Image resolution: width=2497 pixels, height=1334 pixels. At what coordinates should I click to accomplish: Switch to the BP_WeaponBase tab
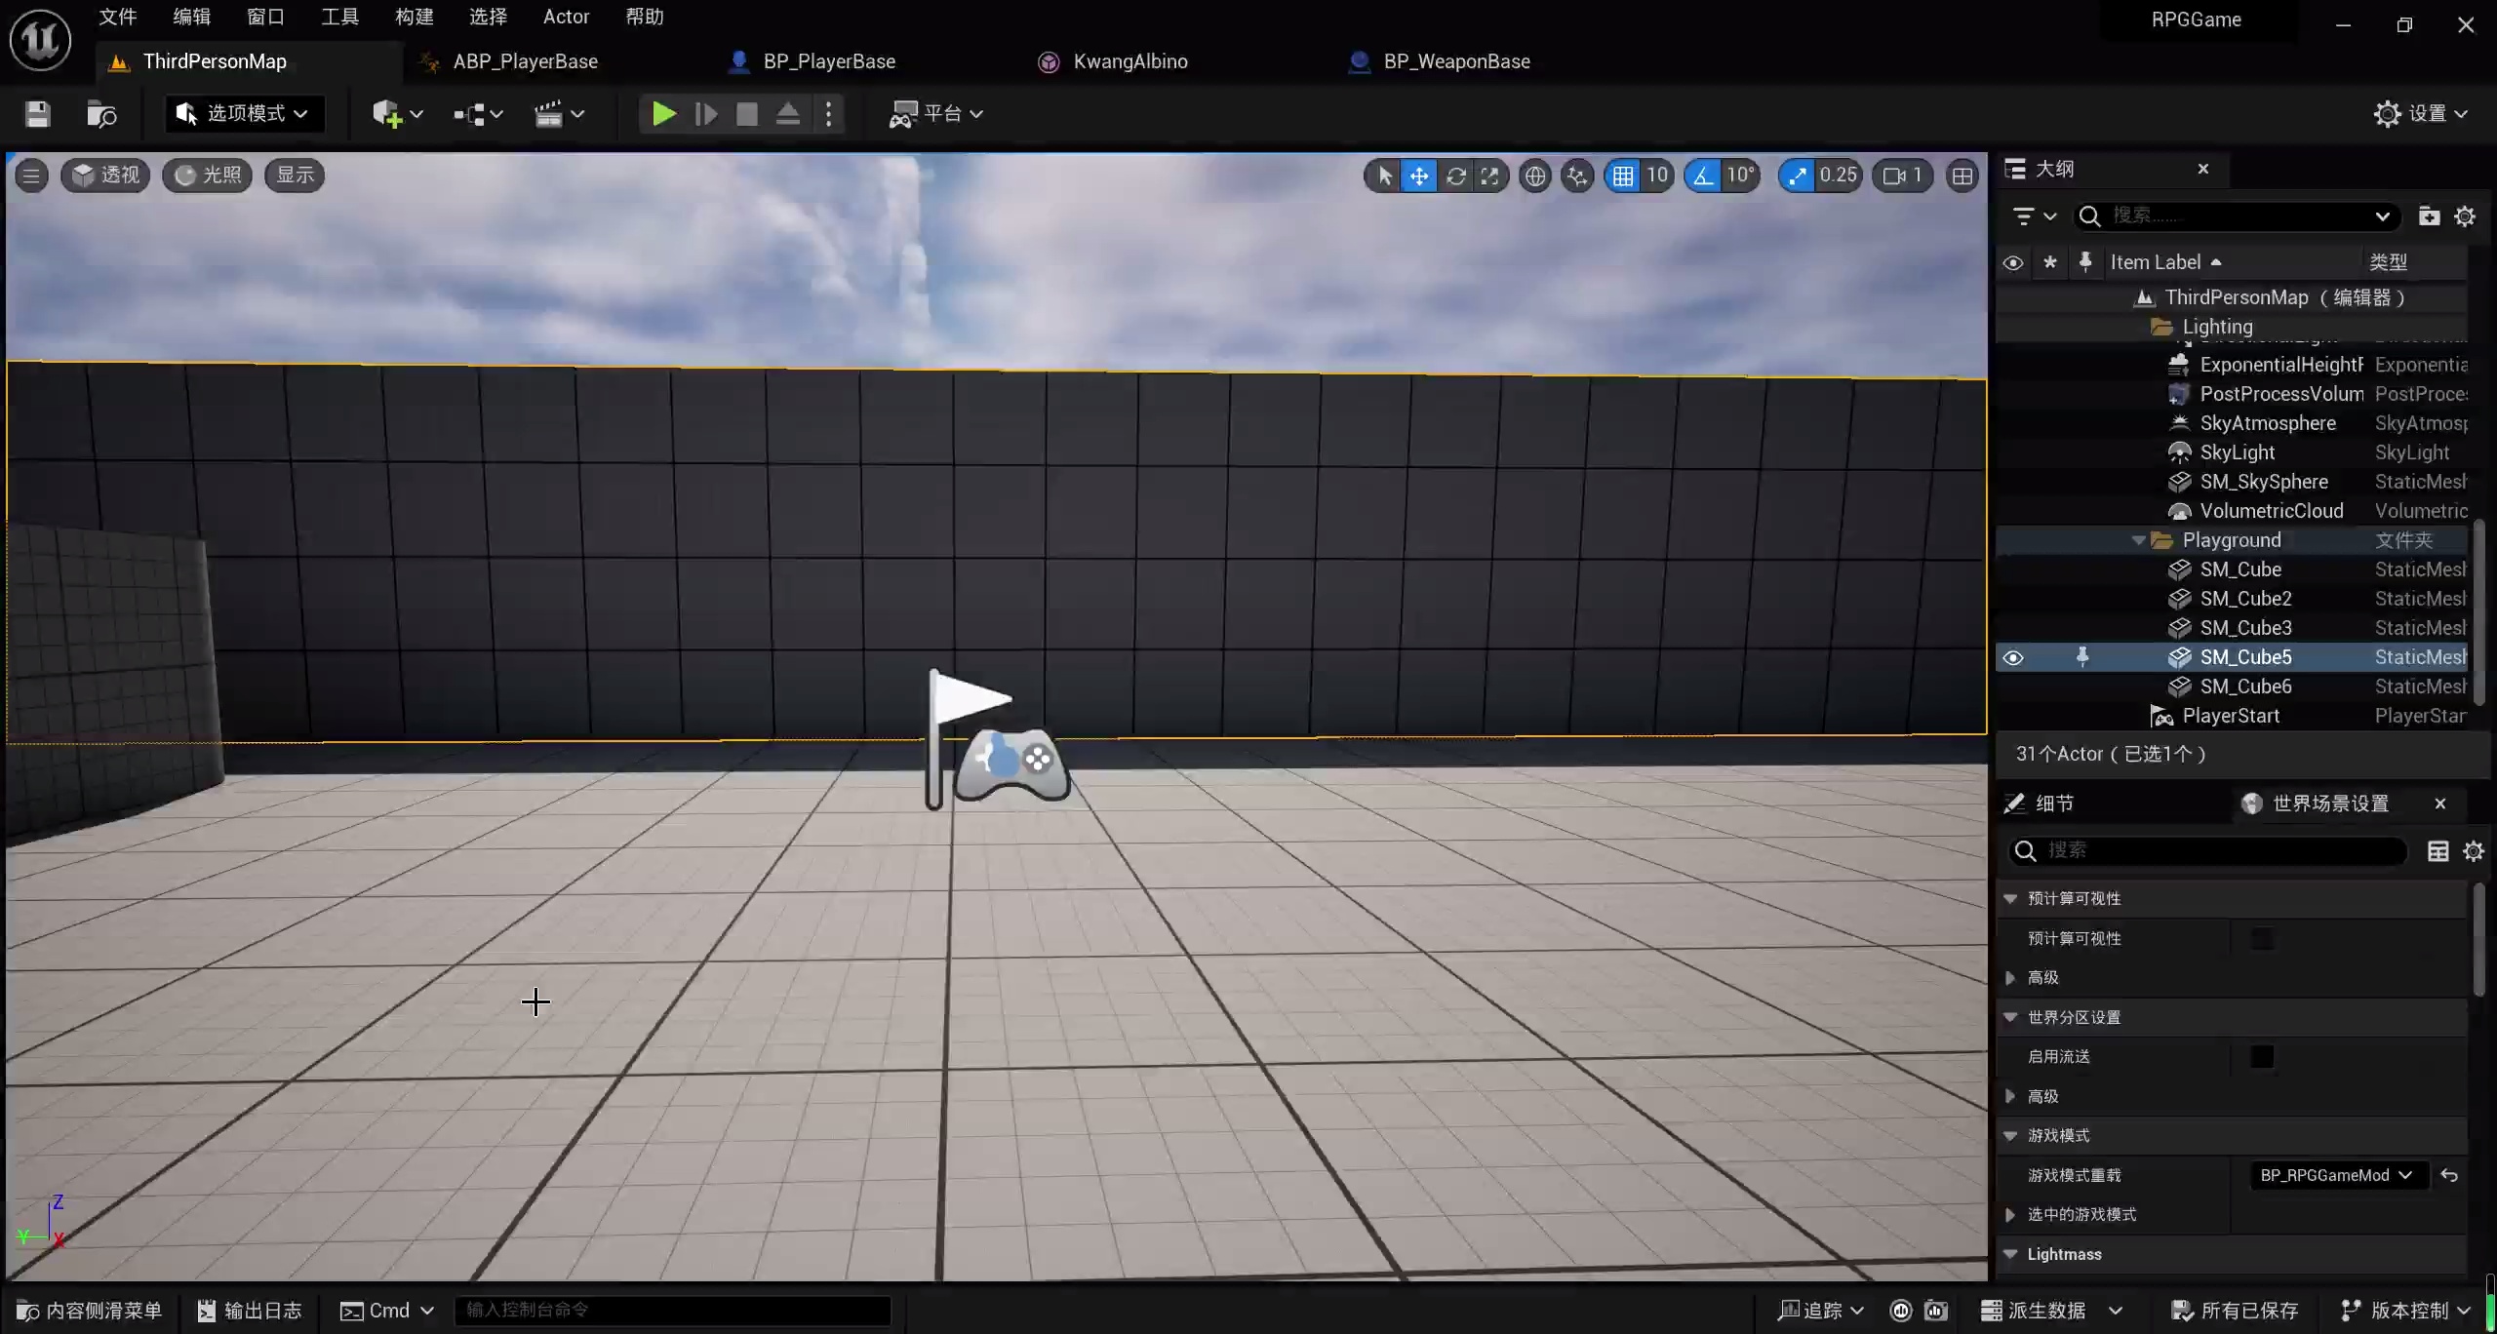(1455, 61)
